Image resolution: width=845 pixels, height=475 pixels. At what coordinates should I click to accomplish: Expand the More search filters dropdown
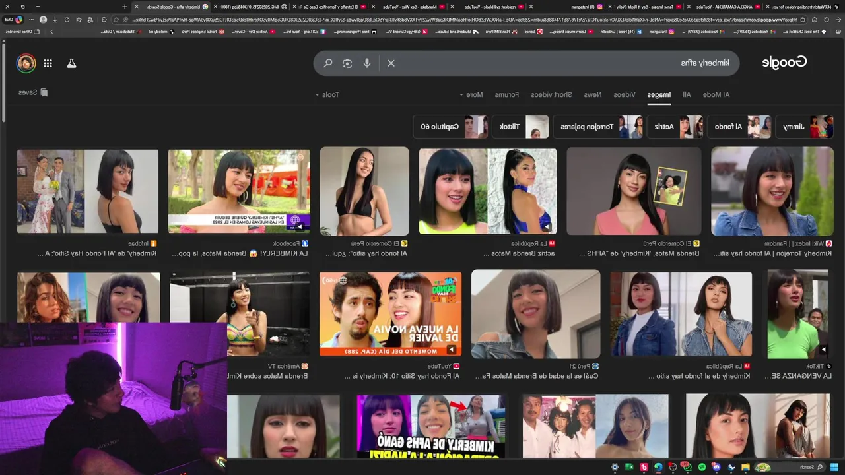472,94
